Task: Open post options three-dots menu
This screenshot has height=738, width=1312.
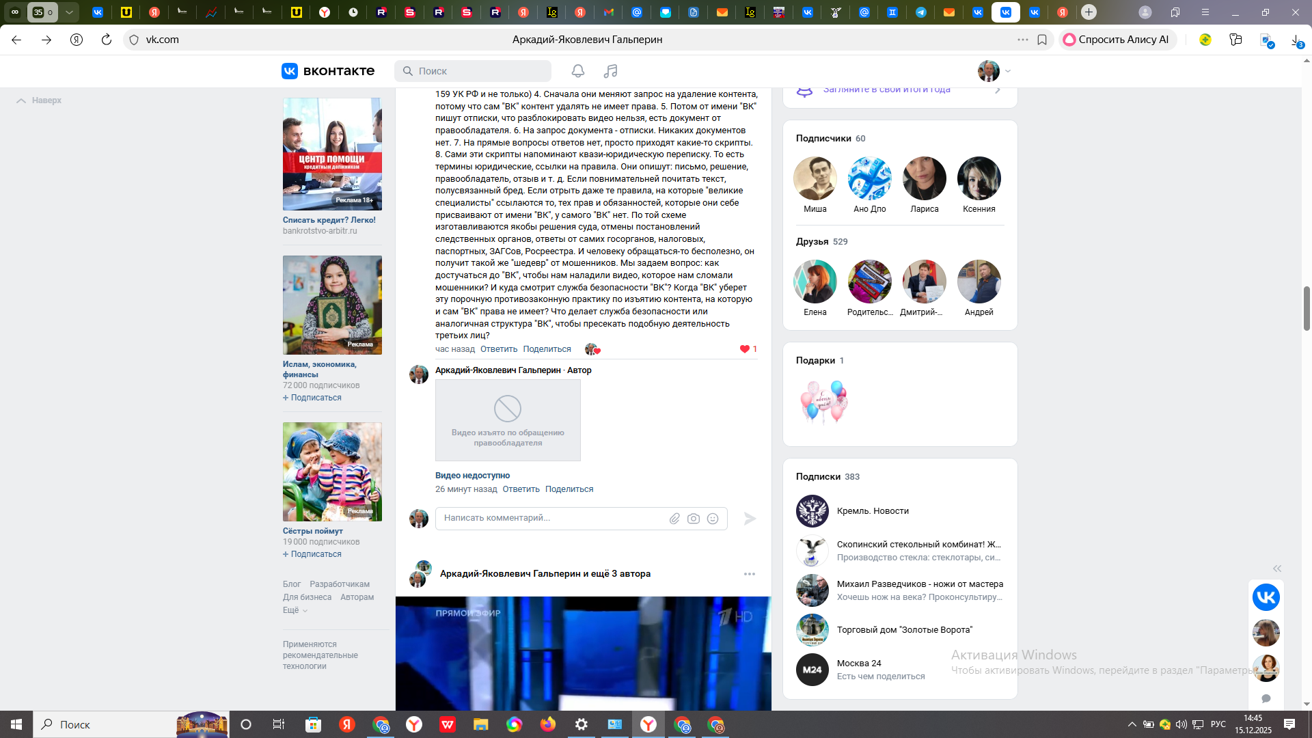Action: click(750, 574)
